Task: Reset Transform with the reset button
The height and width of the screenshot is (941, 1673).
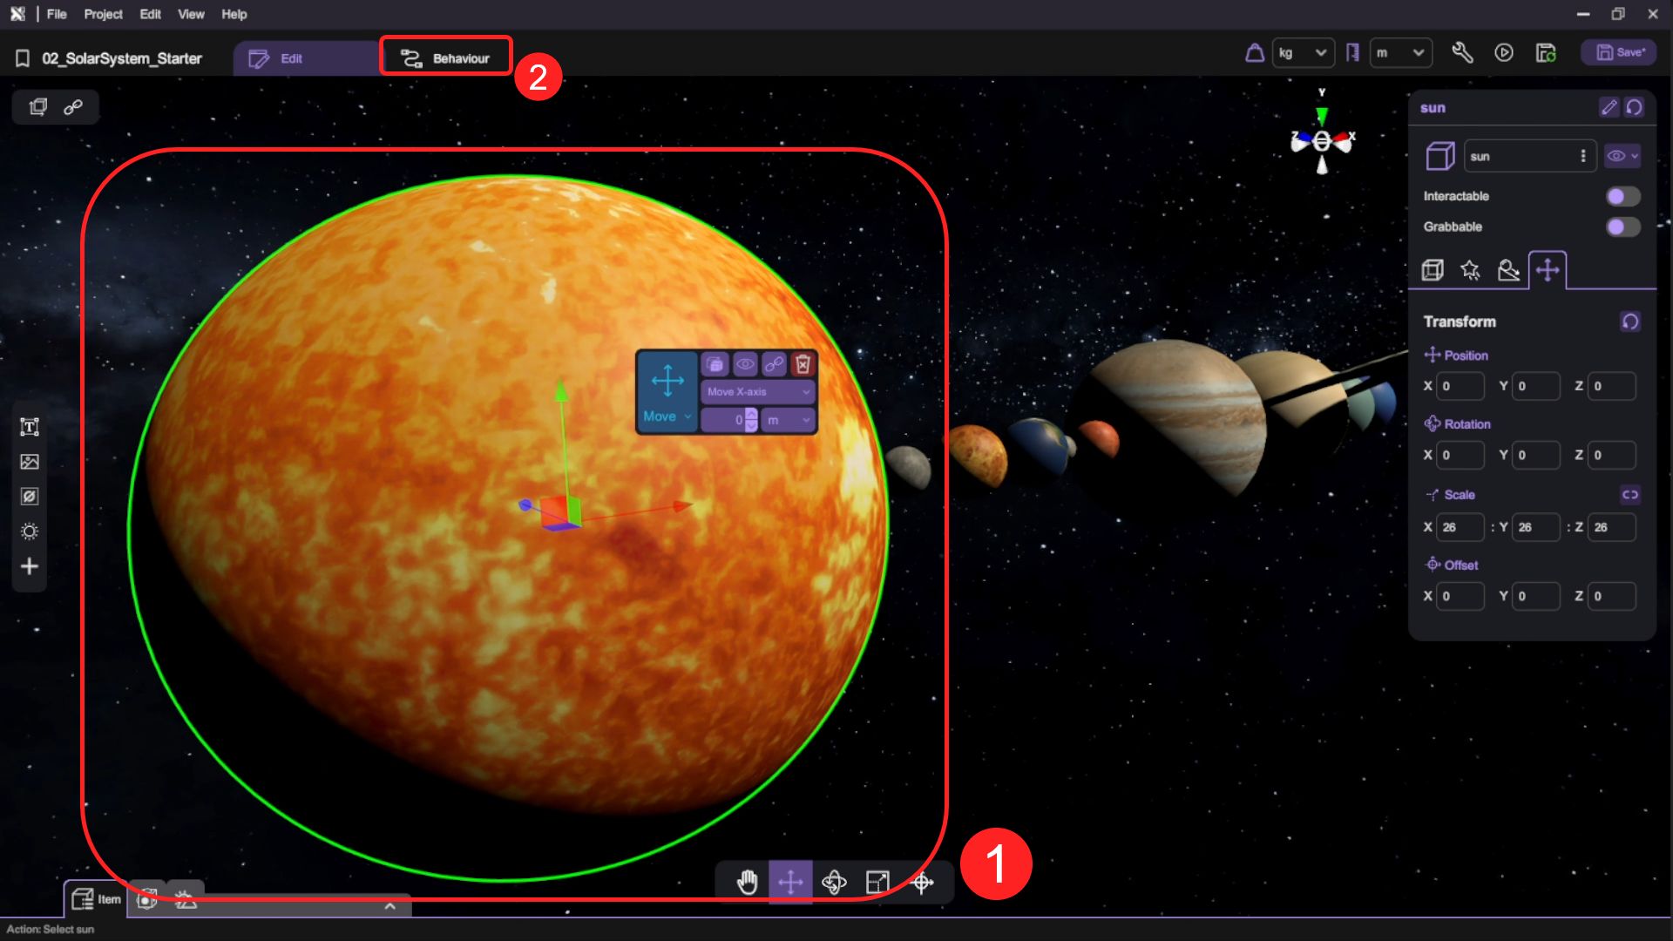Action: (x=1629, y=322)
